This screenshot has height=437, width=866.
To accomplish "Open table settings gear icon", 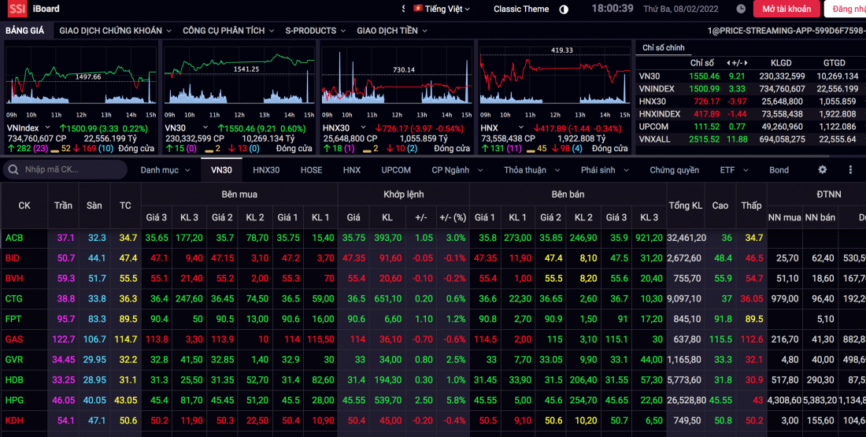I will pos(823,169).
